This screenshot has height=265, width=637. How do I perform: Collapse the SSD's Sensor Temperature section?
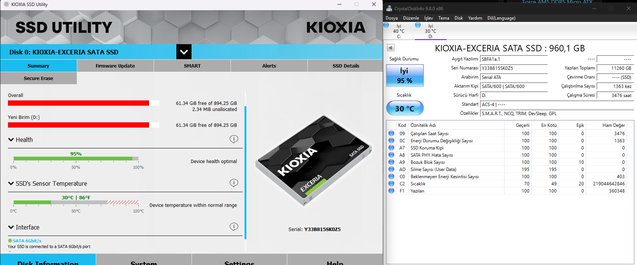(x=11, y=183)
